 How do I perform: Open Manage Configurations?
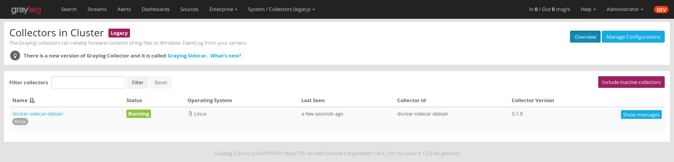click(633, 37)
